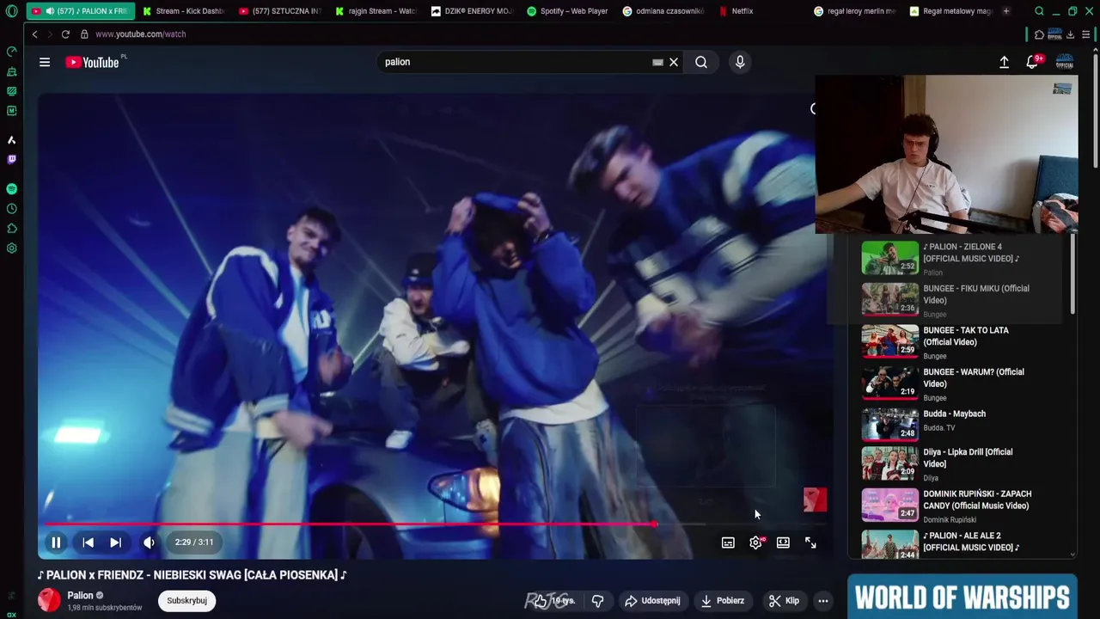1100x619 pixels.
Task: Switch to the DZIK ENERGY tab
Action: 472,11
